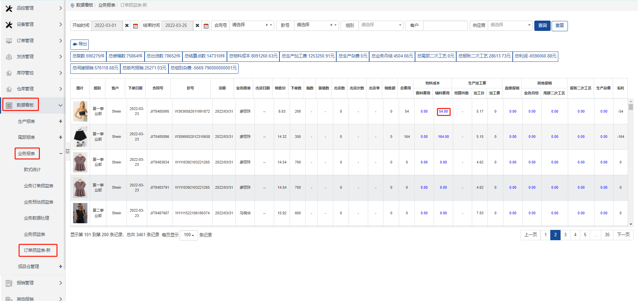The width and height of the screenshot is (638, 301).
Task: Open 款式统计 menu item
Action: (x=32, y=170)
